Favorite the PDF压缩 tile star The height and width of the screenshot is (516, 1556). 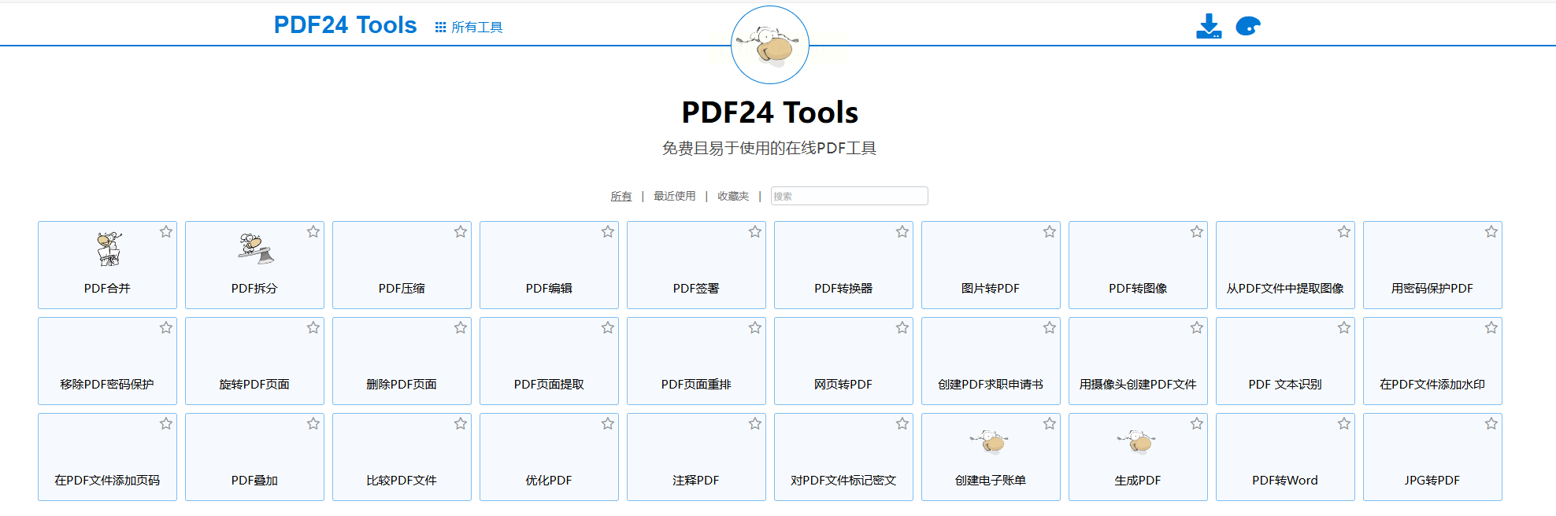coord(461,232)
